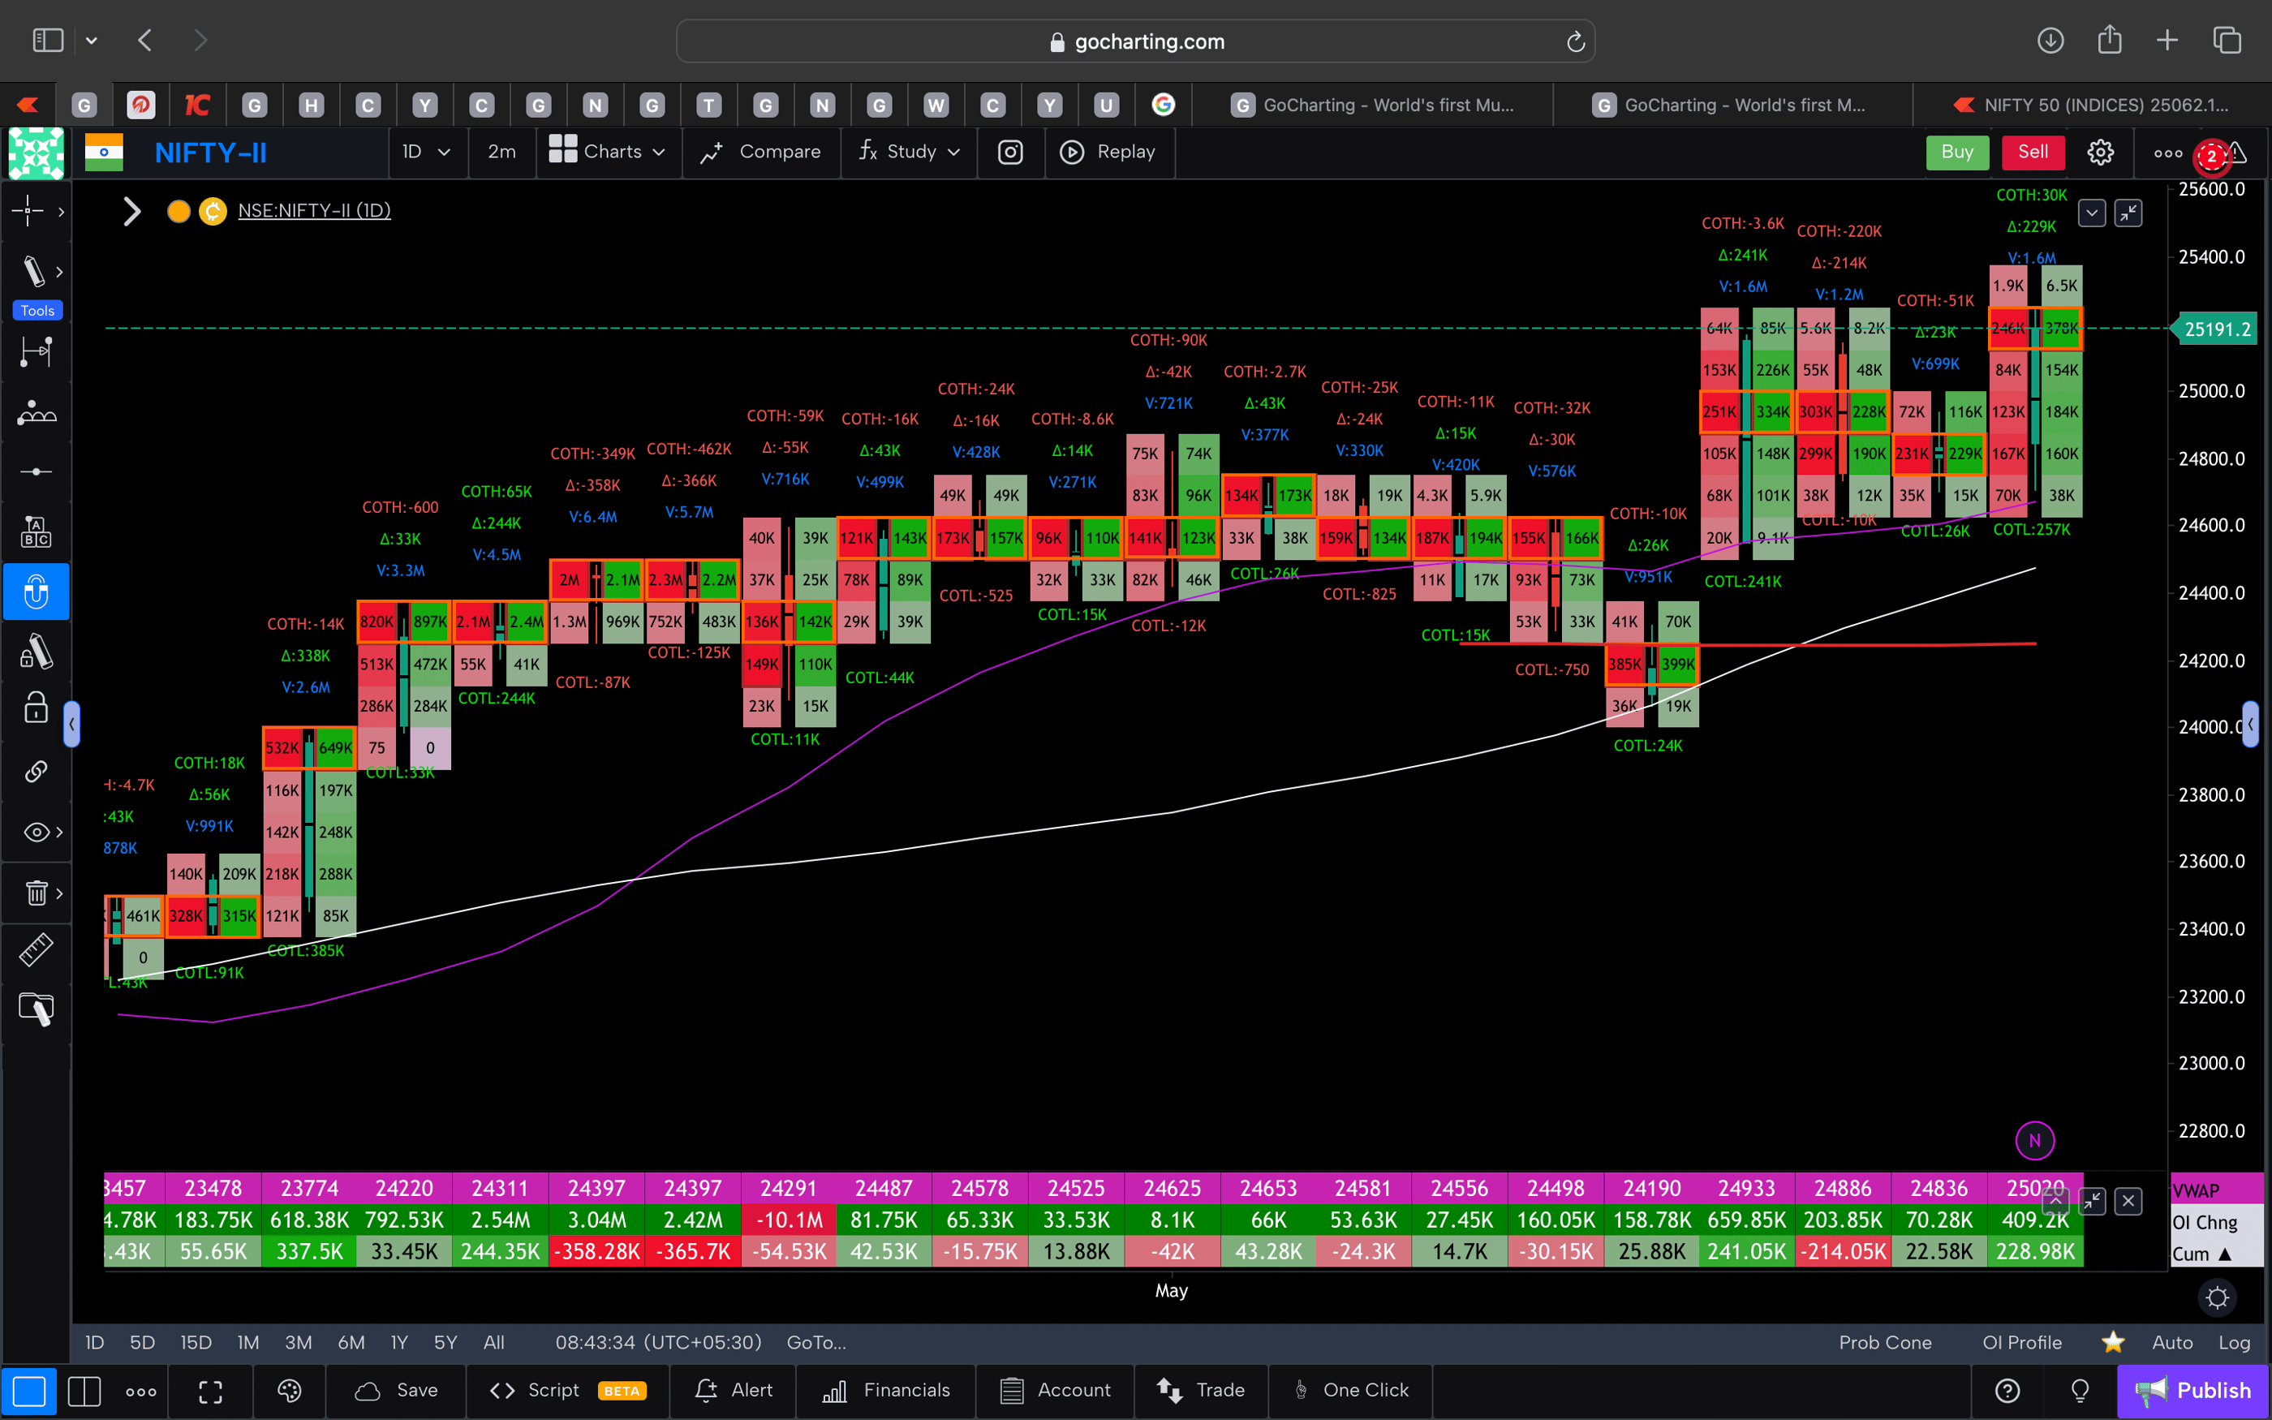This screenshot has height=1420, width=2272.
Task: Select the Crosshair cursor tool
Action: [28, 211]
